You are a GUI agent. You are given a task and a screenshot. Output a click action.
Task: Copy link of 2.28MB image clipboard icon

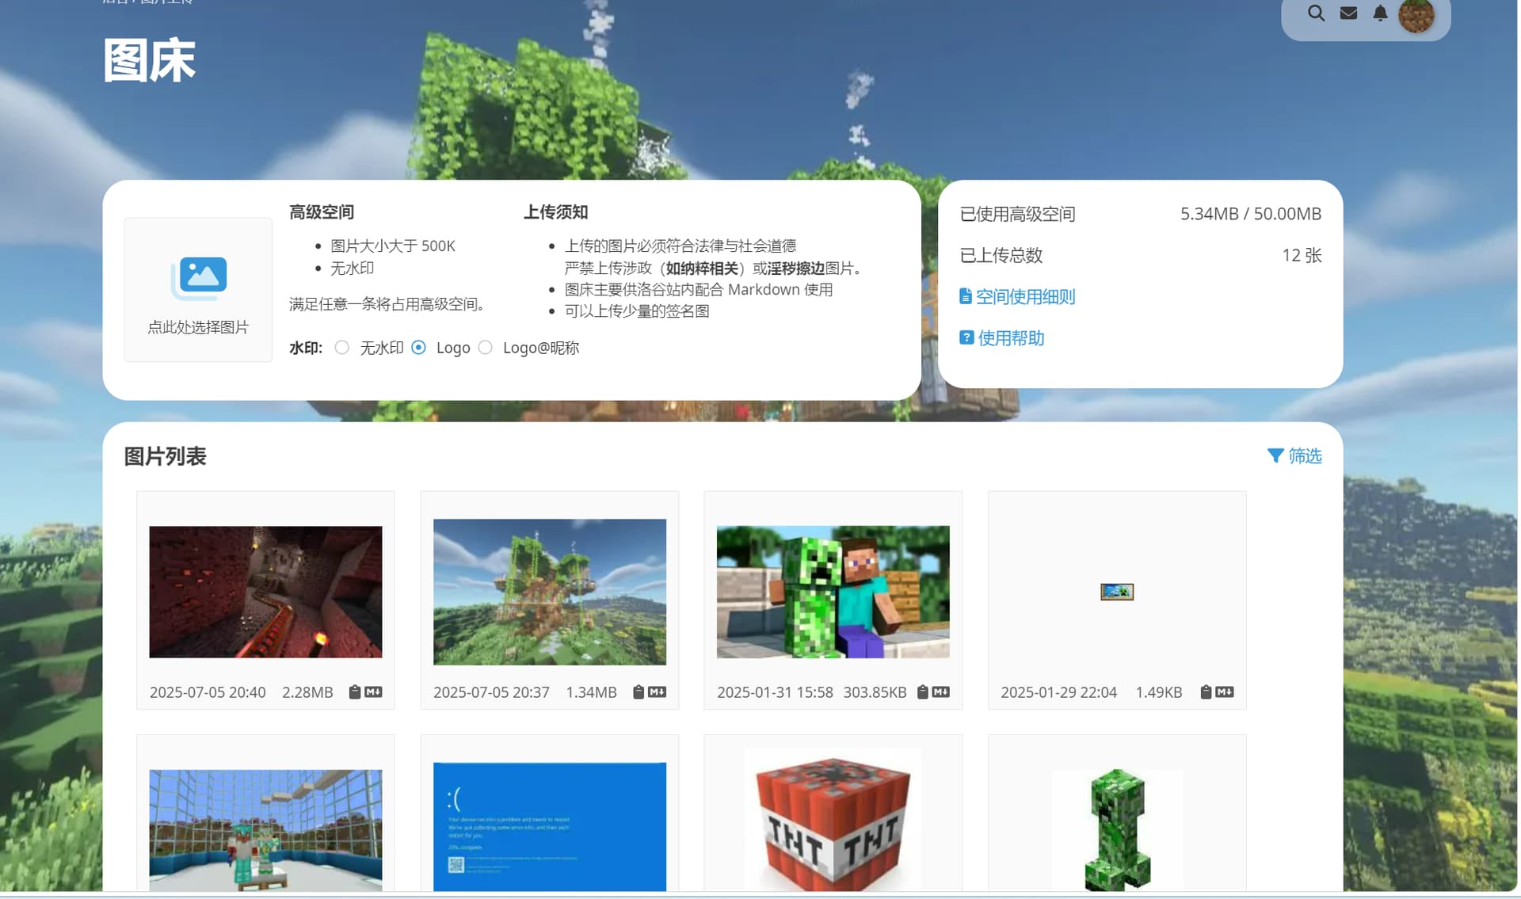pos(355,692)
